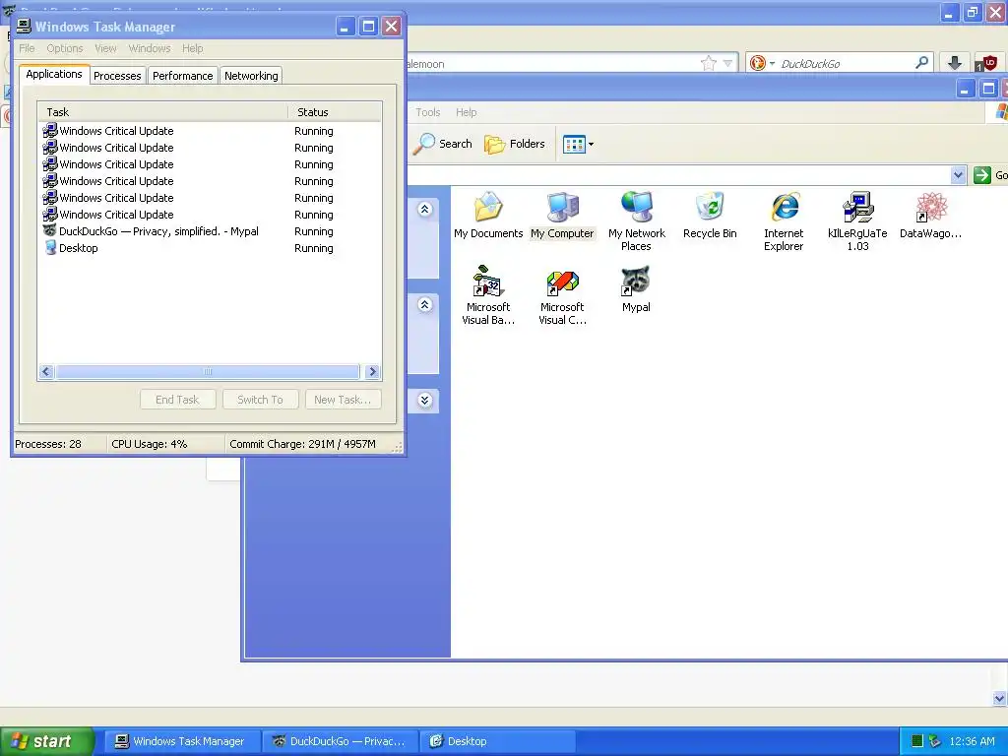The height and width of the screenshot is (756, 1008).
Task: Click the browser search magnifier icon
Action: coord(921,62)
